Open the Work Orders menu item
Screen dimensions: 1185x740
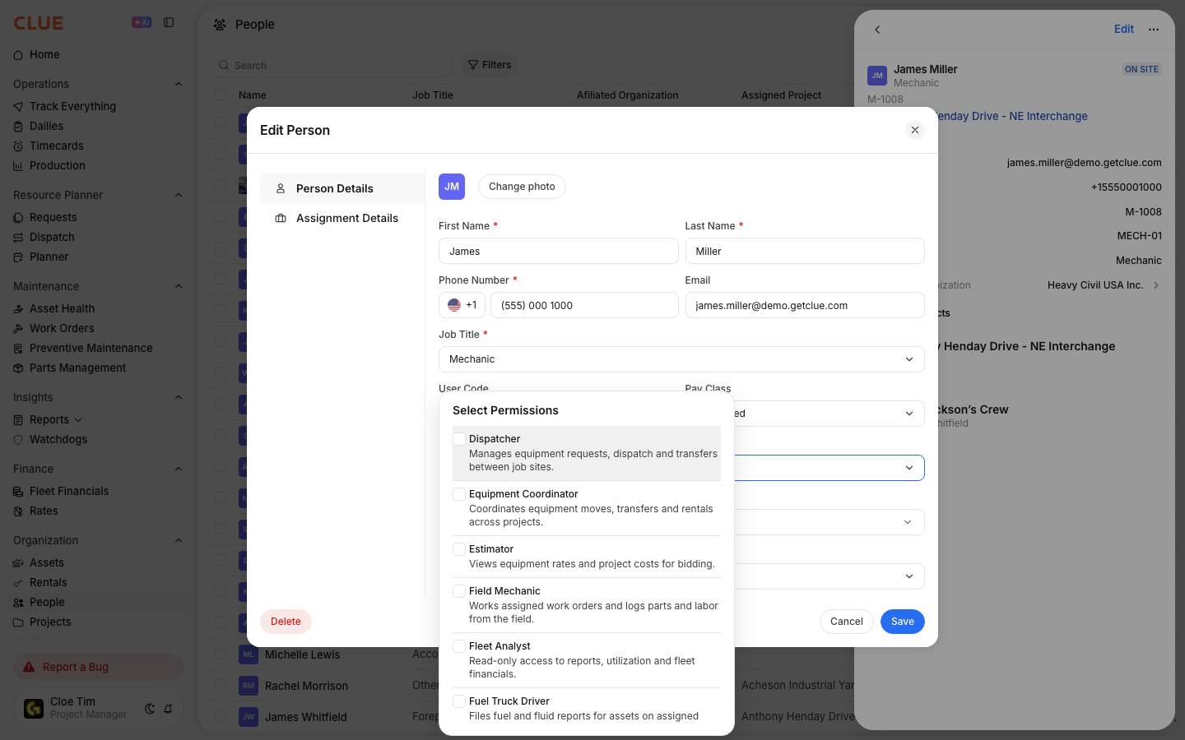point(62,328)
